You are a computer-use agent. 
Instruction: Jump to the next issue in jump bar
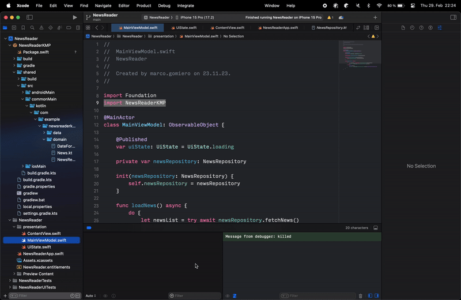(x=378, y=36)
